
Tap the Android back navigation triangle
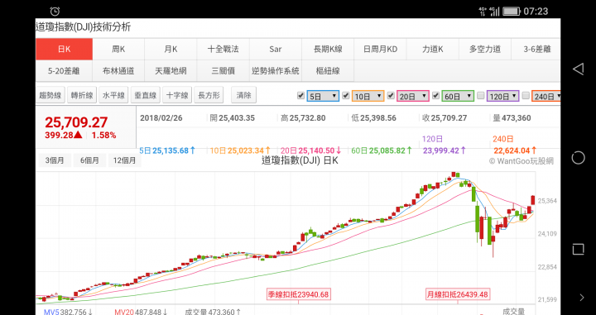tap(578, 69)
